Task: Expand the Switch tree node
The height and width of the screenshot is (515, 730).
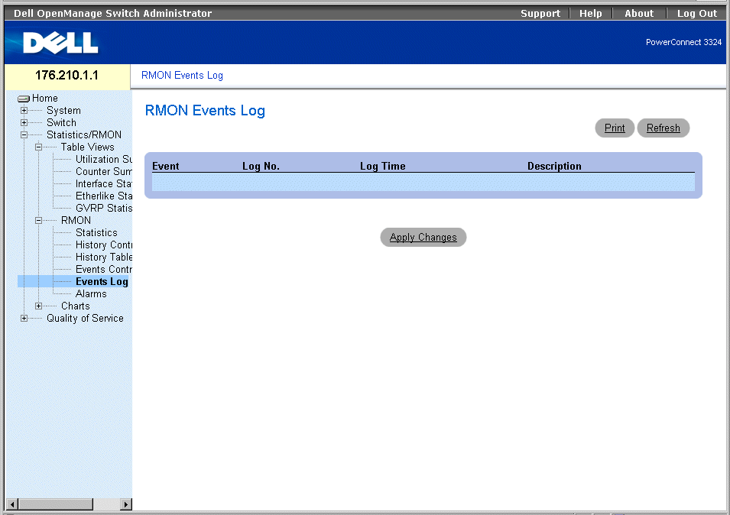Action: point(24,123)
